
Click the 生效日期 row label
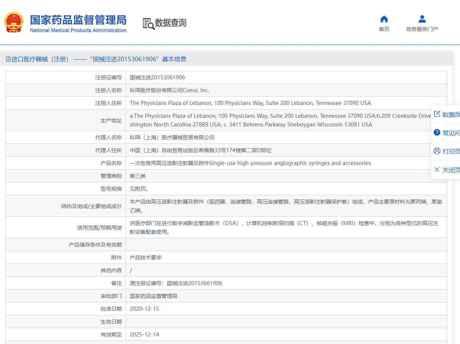[111, 322]
